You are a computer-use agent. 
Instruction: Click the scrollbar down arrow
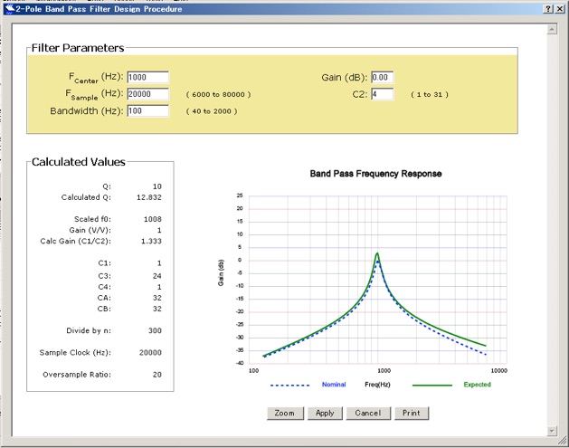pos(552,431)
